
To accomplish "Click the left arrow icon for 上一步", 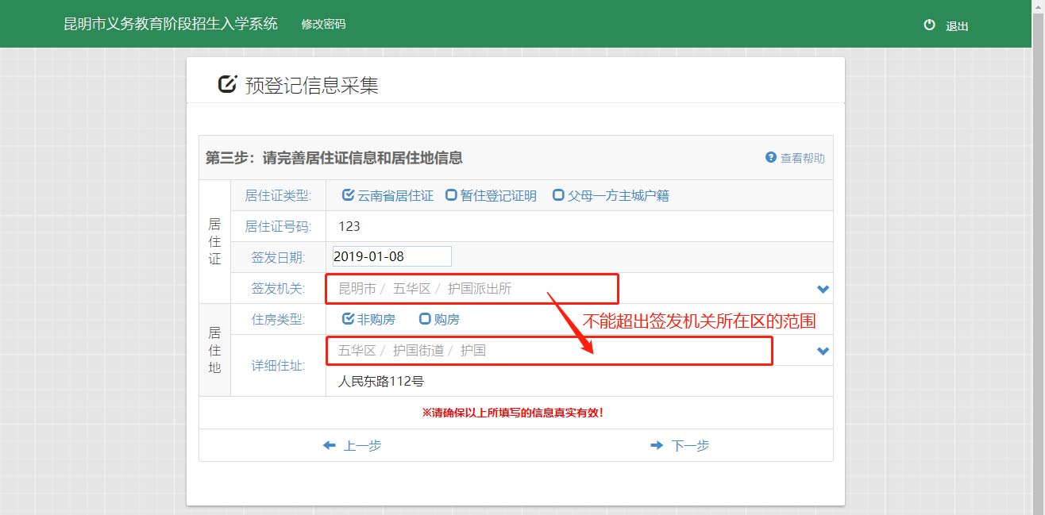I will pos(330,446).
